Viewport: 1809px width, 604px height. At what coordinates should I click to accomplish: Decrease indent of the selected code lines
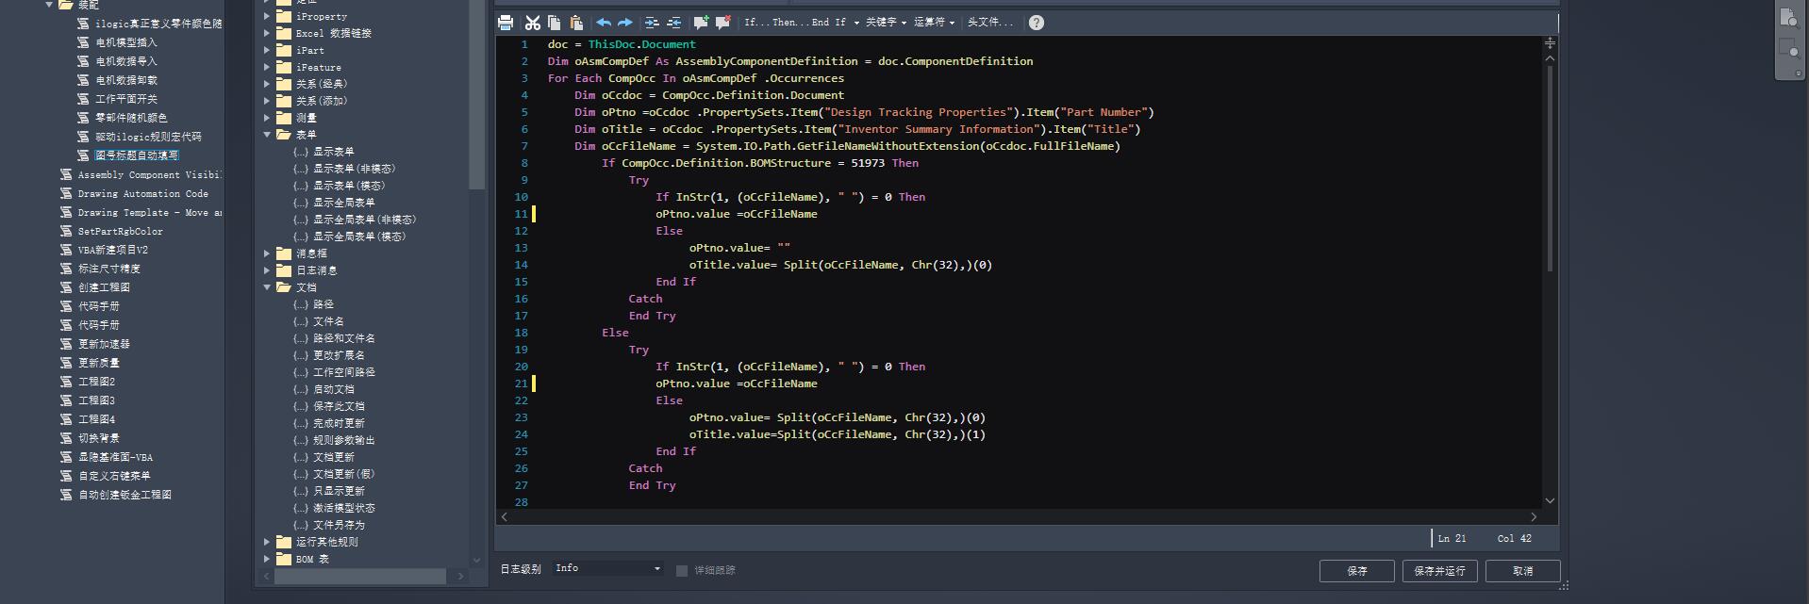tap(673, 23)
